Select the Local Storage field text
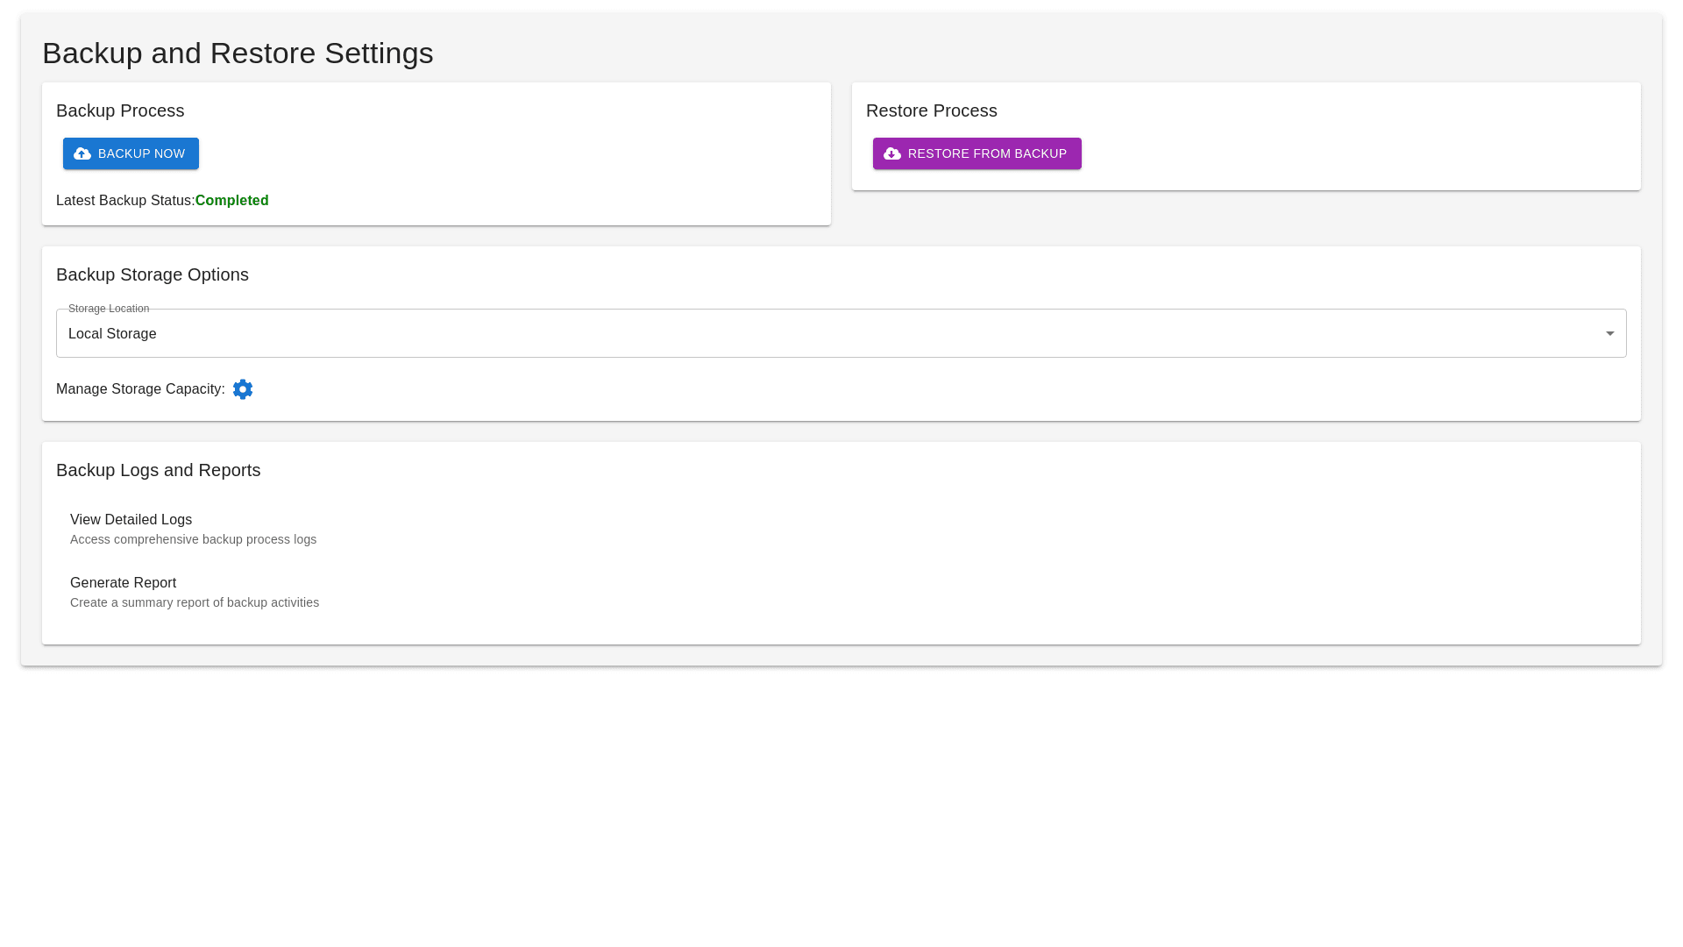This screenshot has height=947, width=1683. [x=112, y=334]
